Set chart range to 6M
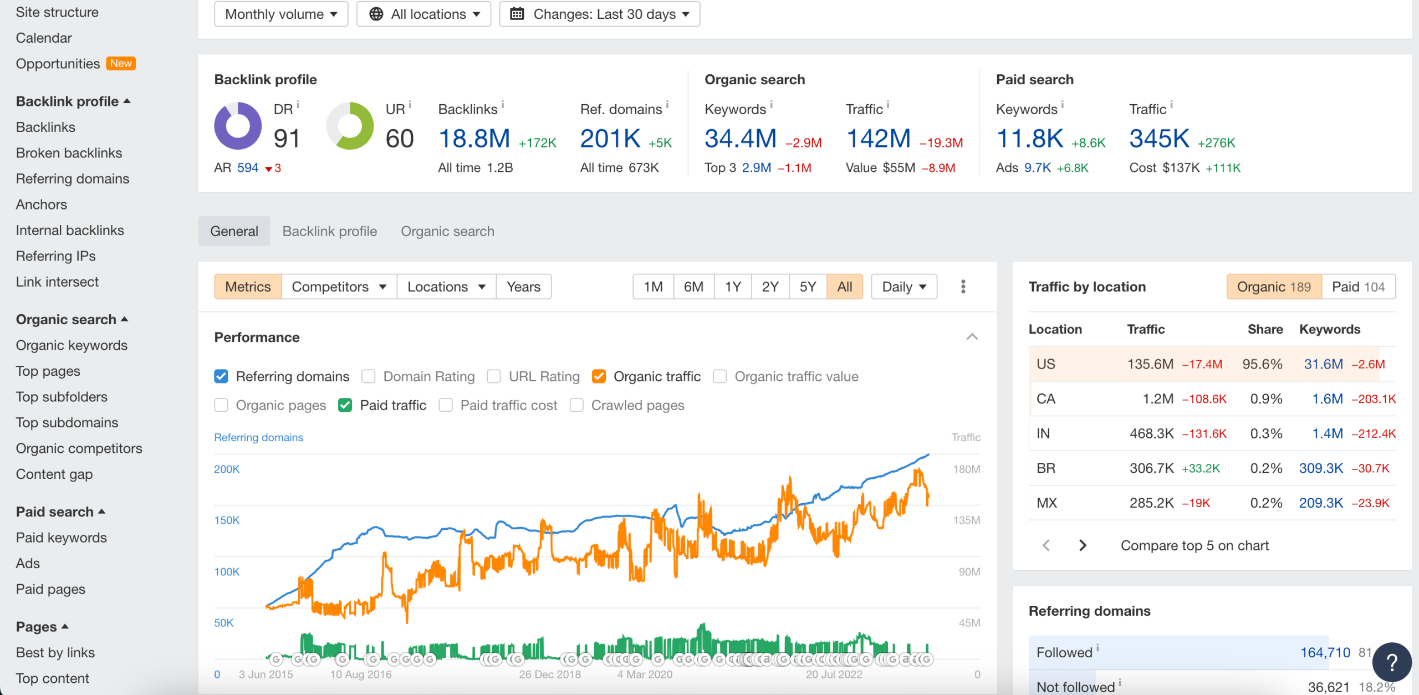The width and height of the screenshot is (1419, 695). (x=693, y=287)
